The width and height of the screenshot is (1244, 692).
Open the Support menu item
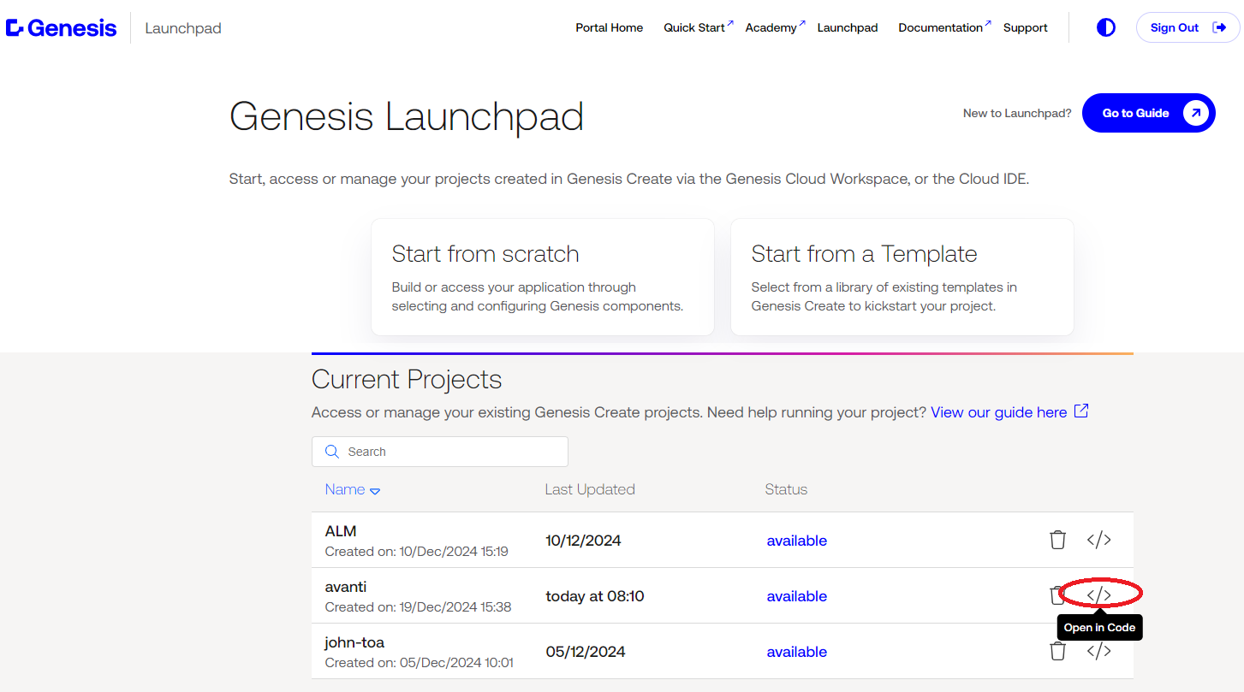[x=1026, y=27]
